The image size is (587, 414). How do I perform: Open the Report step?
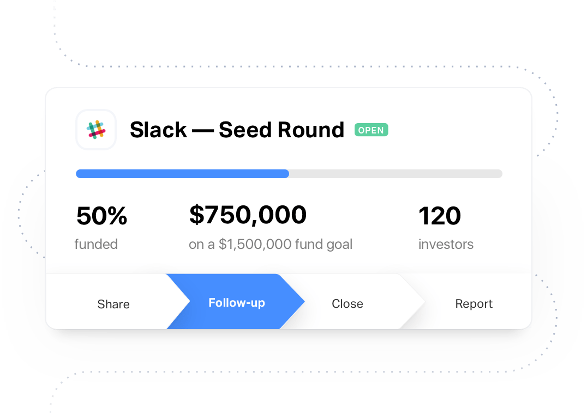(474, 303)
